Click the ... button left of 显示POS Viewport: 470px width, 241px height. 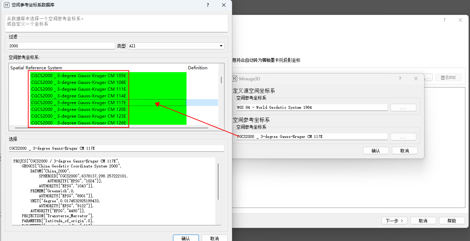pos(427,77)
